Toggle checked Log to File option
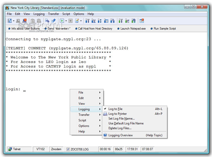This screenshot has width=212, height=157. [135, 109]
